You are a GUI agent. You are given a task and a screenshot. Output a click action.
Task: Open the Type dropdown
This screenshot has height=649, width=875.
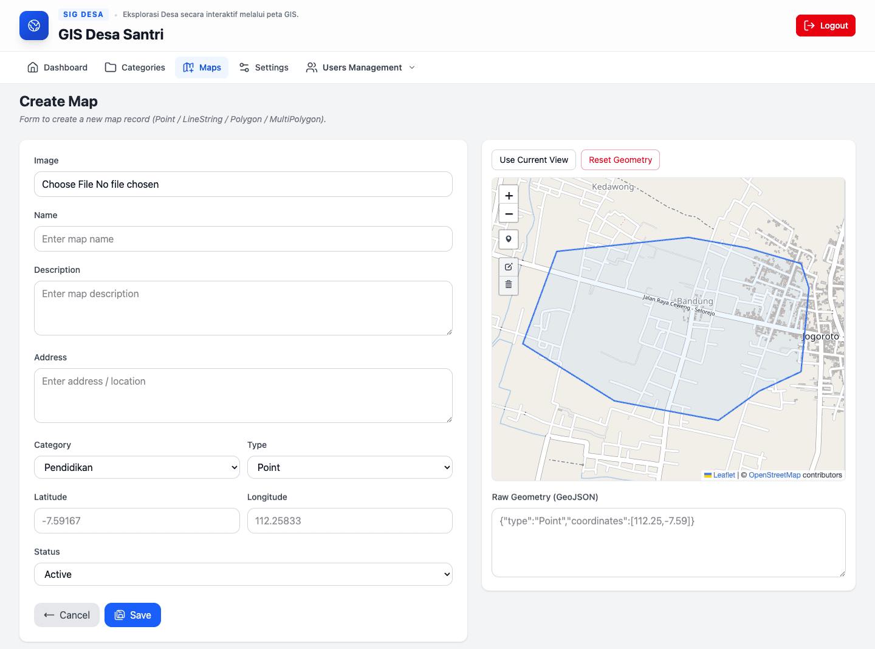pyautogui.click(x=349, y=467)
